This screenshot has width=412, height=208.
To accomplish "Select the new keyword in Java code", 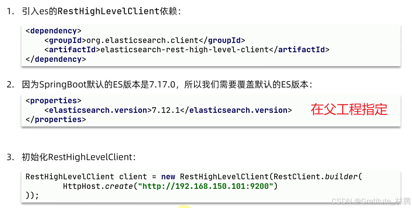I will (168, 176).
